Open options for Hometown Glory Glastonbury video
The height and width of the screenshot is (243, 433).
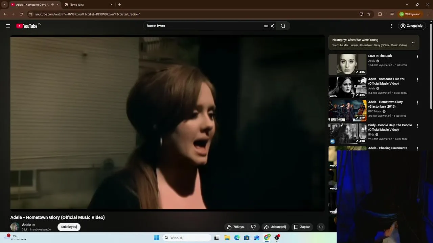click(x=417, y=103)
